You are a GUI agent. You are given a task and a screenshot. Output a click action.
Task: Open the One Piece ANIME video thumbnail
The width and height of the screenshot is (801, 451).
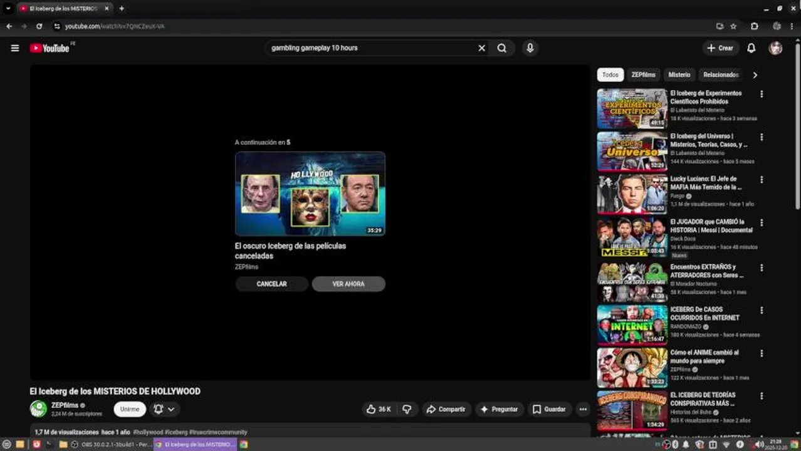[x=632, y=368]
